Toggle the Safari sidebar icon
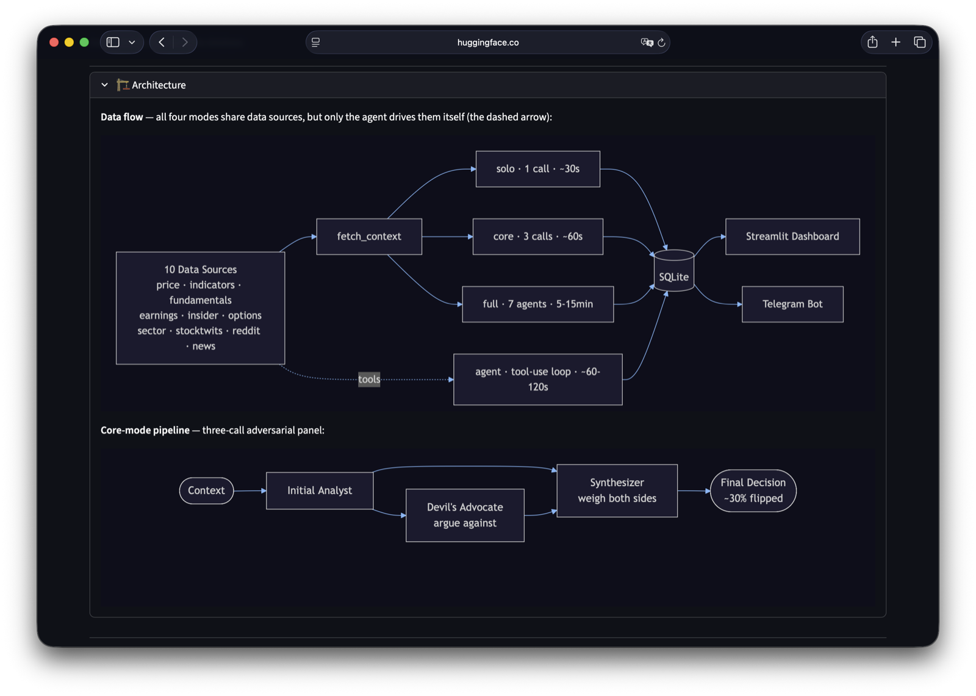 (113, 42)
